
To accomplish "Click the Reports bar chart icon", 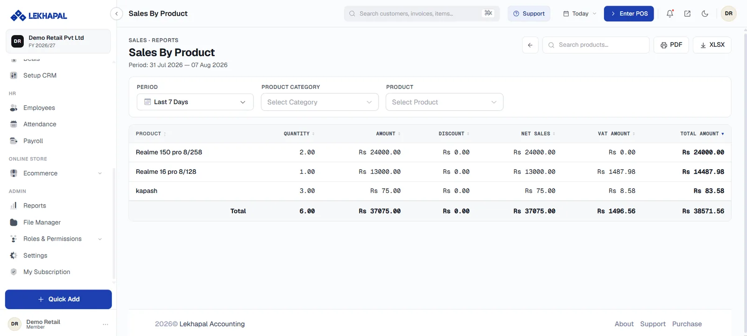I will [14, 206].
